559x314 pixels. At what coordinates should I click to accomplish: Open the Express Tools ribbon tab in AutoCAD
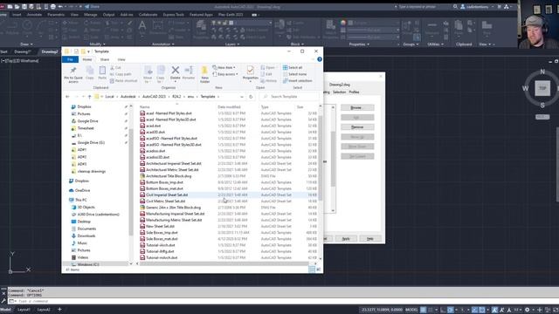coord(173,15)
